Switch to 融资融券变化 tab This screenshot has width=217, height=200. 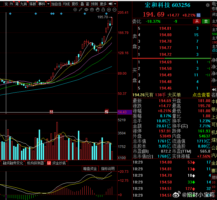click(x=13, y=163)
